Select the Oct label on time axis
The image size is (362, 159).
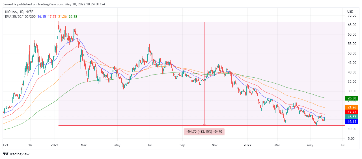tap(5, 145)
